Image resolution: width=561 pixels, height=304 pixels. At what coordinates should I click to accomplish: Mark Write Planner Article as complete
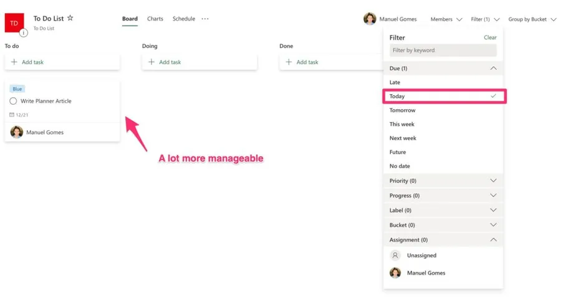(x=13, y=101)
